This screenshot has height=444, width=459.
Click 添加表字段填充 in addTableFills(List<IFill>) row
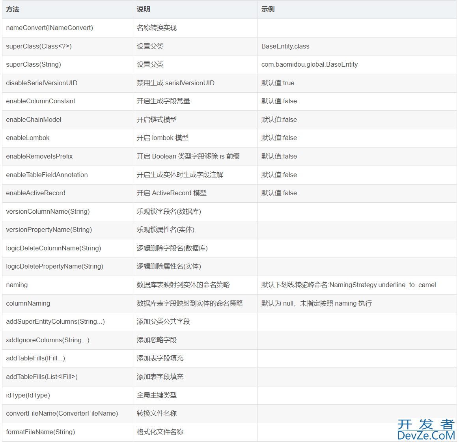[160, 377]
